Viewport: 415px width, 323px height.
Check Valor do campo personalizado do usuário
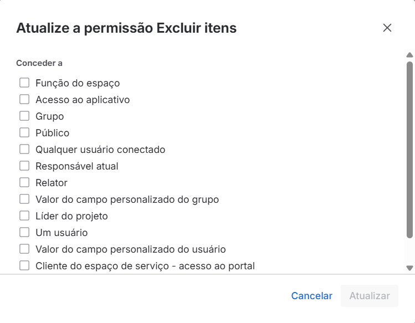coord(24,249)
